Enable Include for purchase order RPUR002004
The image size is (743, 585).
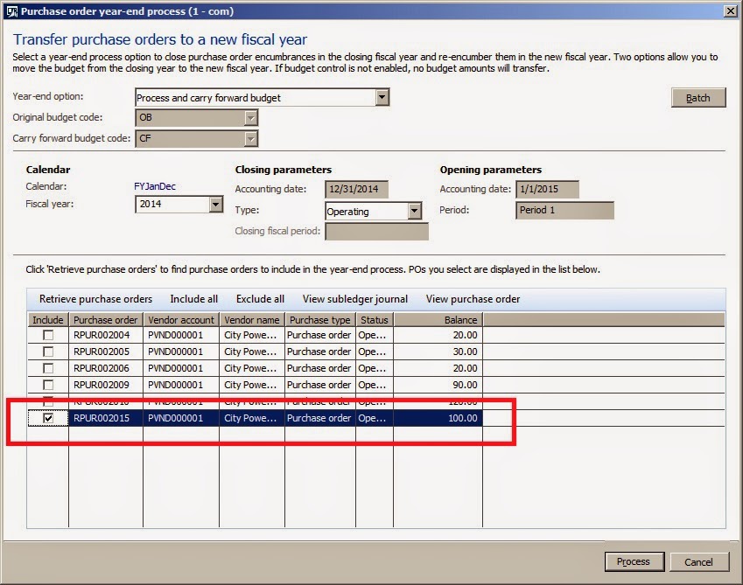click(46, 336)
